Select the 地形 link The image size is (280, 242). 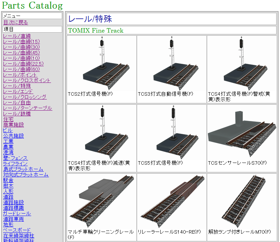point(8,225)
